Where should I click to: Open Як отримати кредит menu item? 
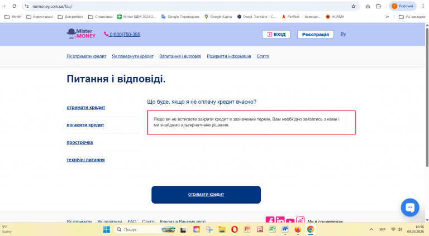point(86,56)
